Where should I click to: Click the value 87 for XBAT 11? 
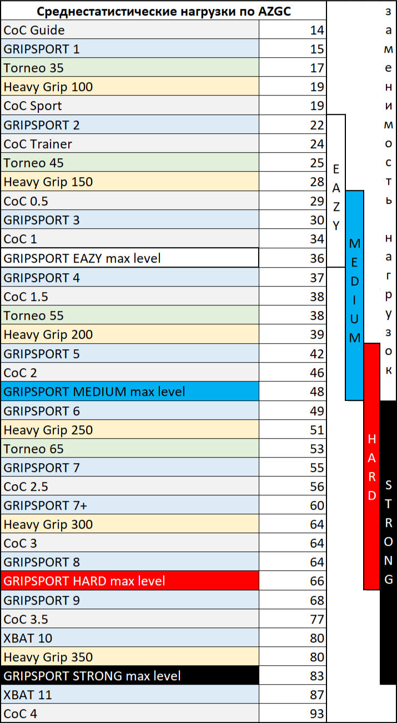tap(293, 695)
